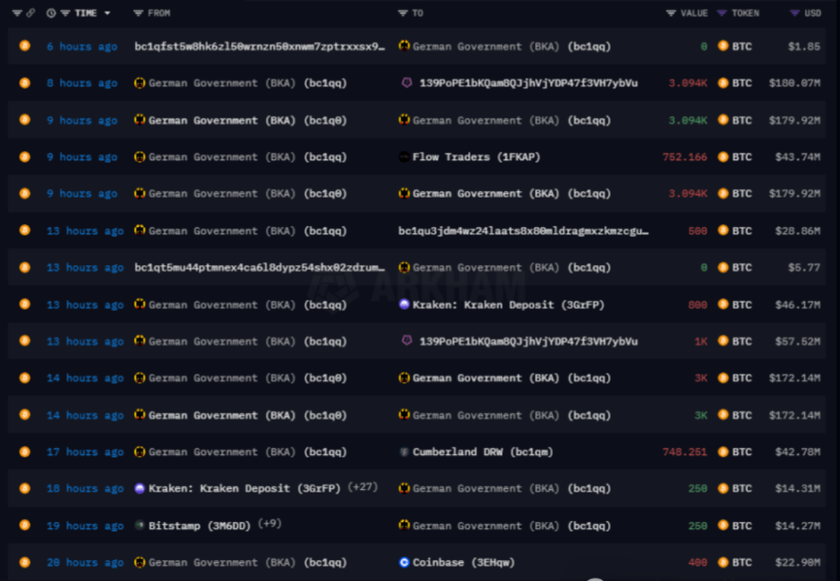Select the $22.90M USD amount

coord(798,562)
